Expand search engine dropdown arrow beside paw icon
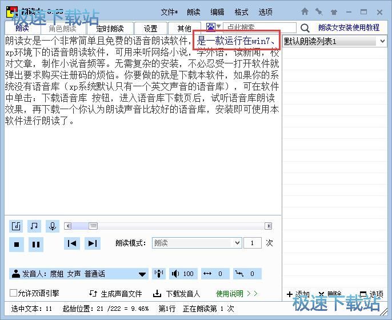Viewport: 392px width, 320px height. click(x=218, y=26)
